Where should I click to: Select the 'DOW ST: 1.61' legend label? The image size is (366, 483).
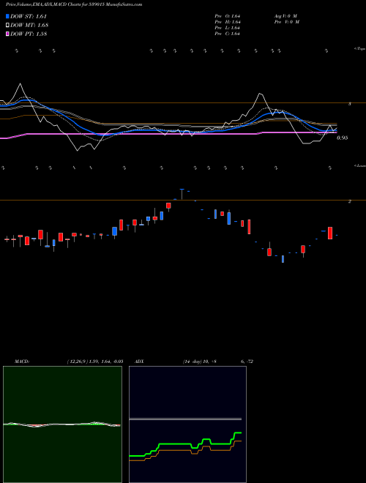click(x=29, y=16)
